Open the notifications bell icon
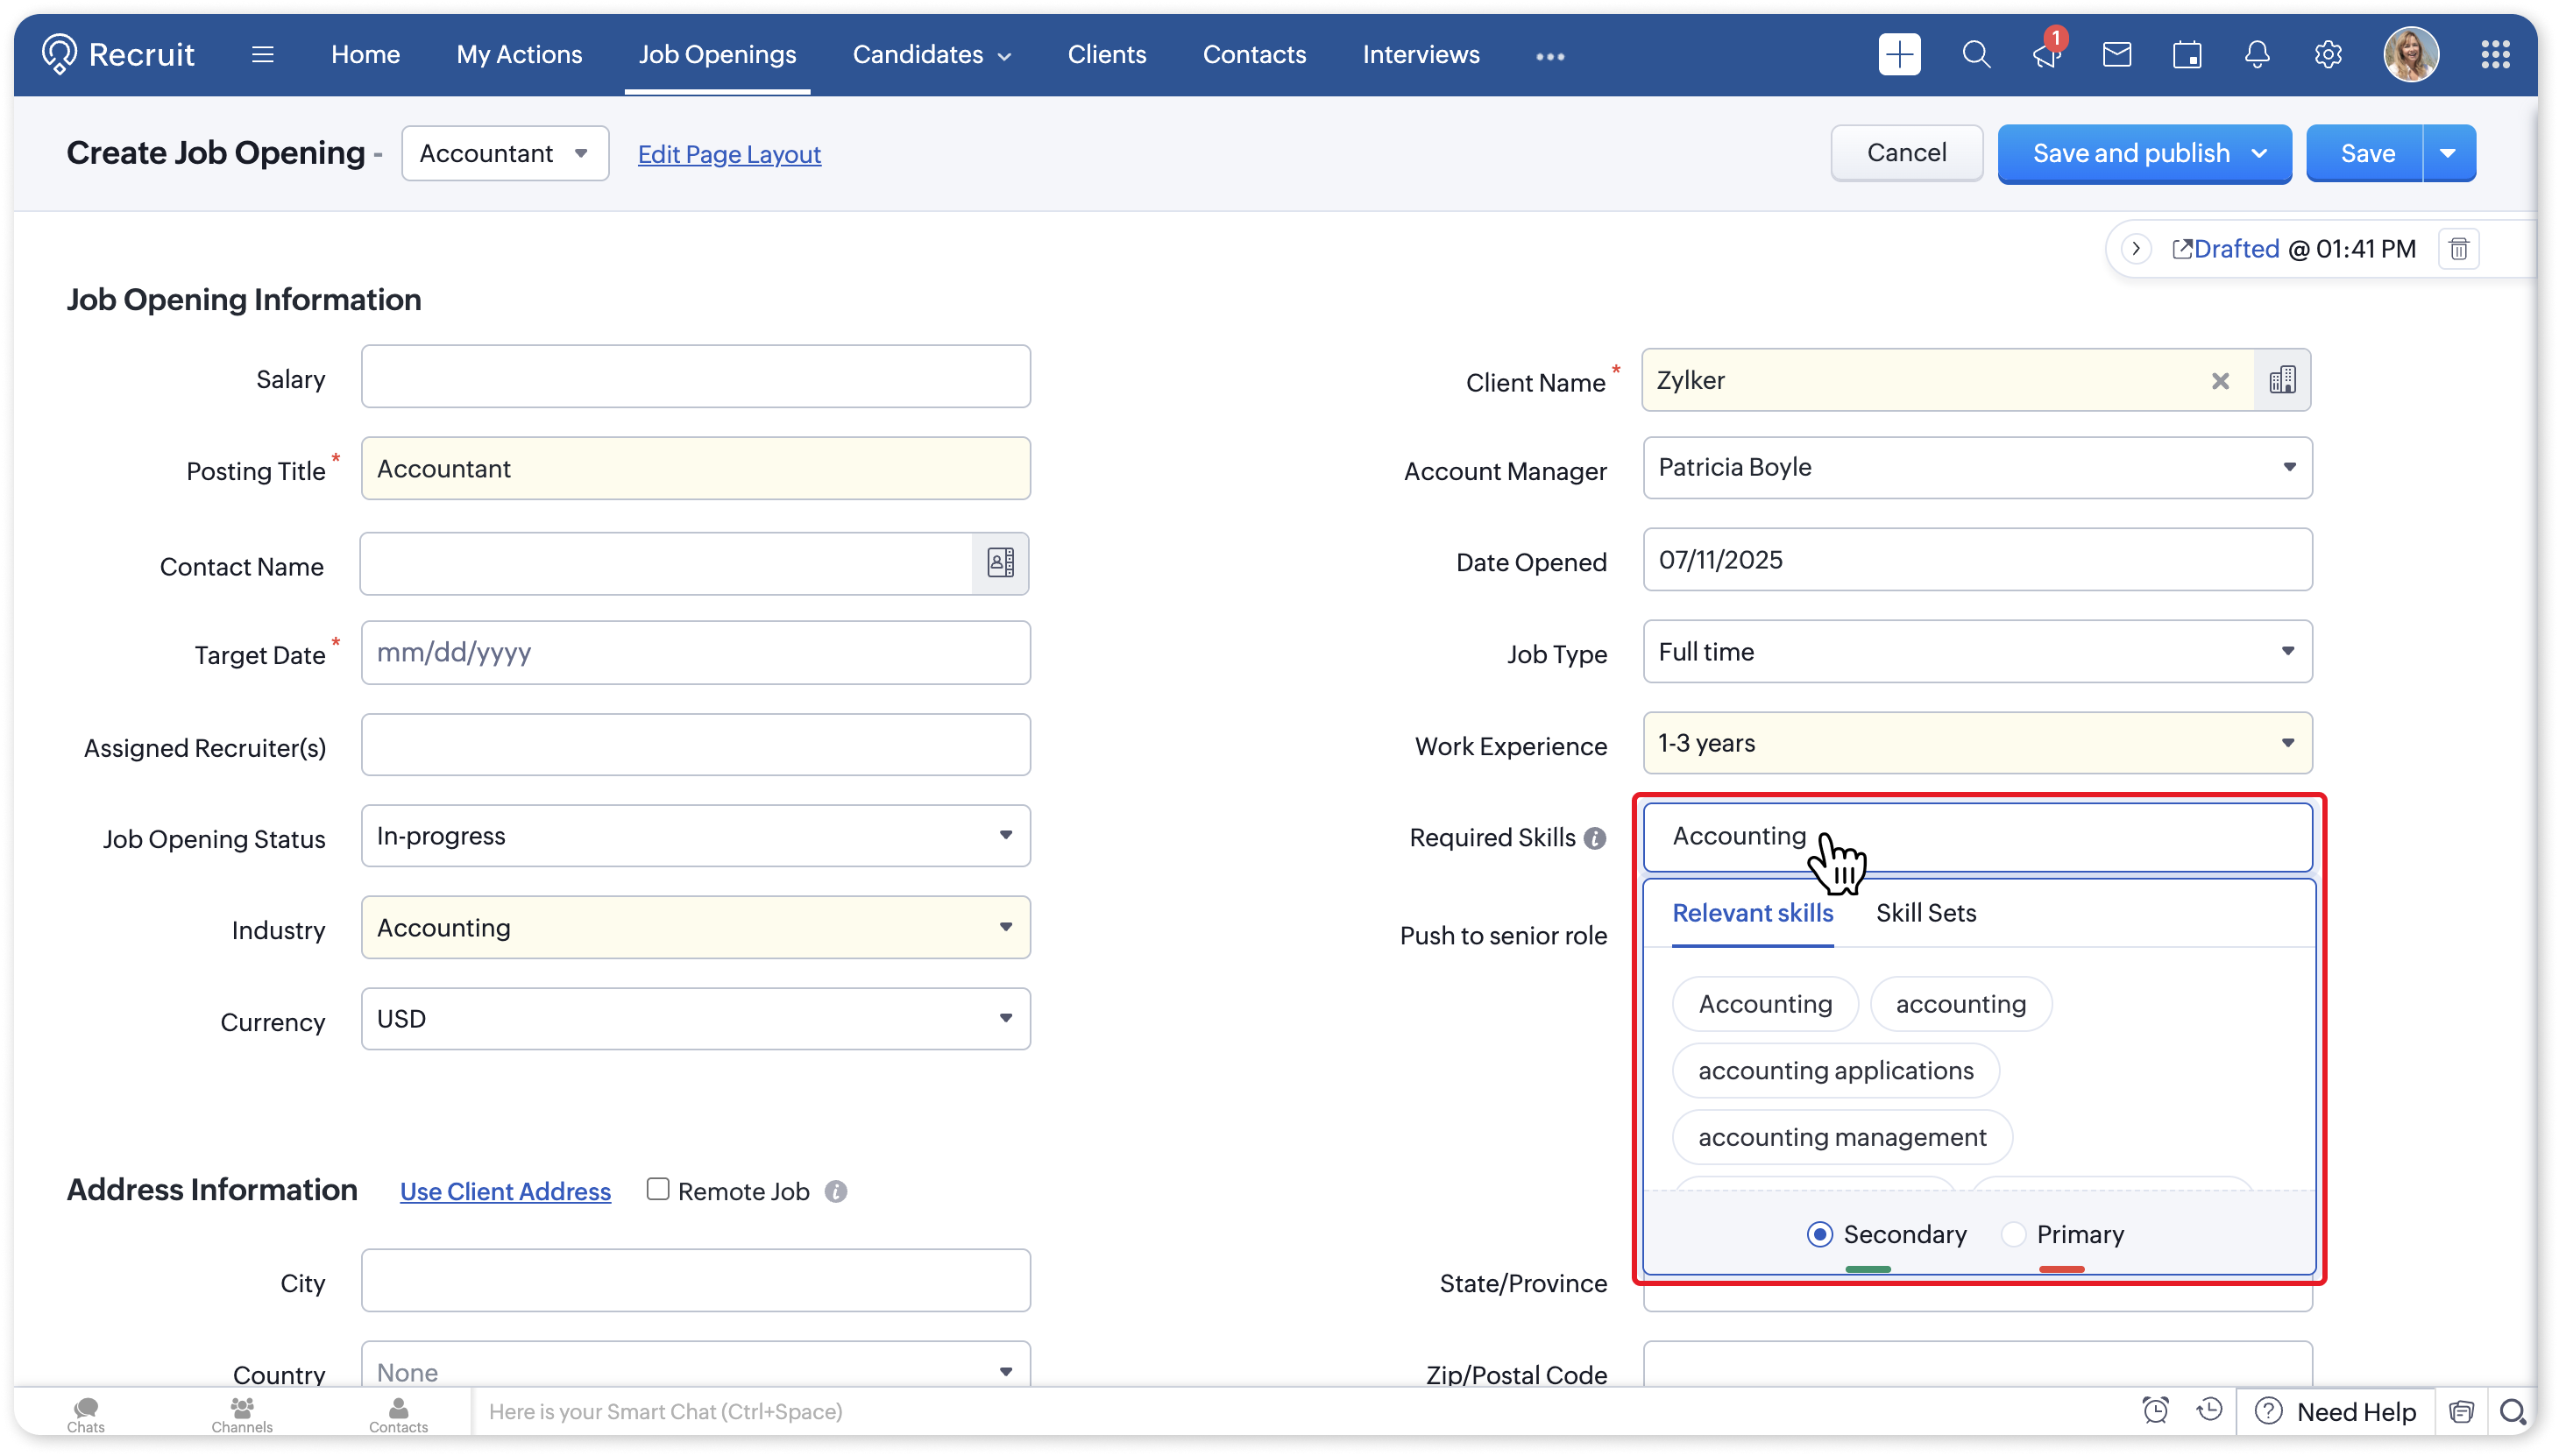 (x=2257, y=55)
